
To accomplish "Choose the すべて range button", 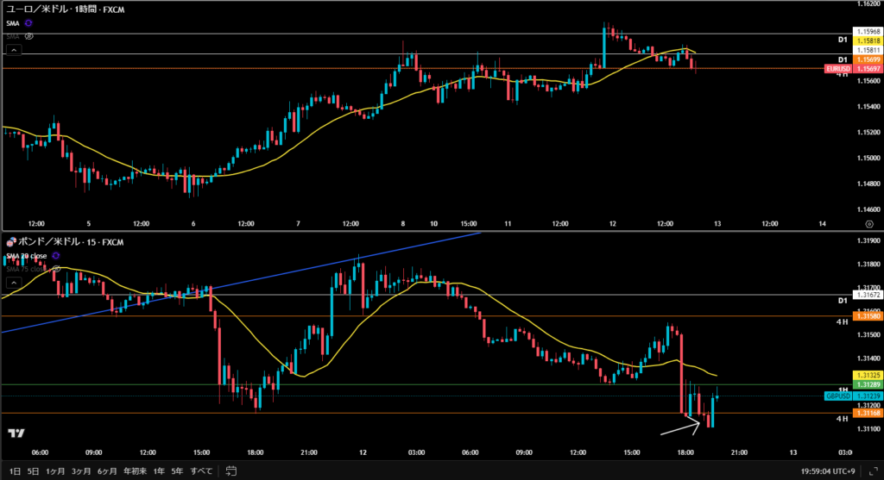I will [201, 471].
